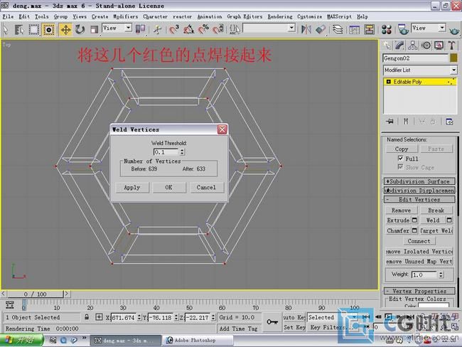Open reference coordinate system View dropdown
The width and height of the screenshot is (462, 347).
pyautogui.click(x=117, y=28)
